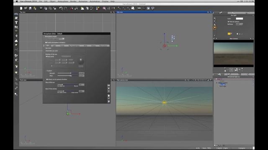Screen dimensions: 268x150
Task: Switch to Light tab in Atmosphere Editor
Action: point(54,45)
